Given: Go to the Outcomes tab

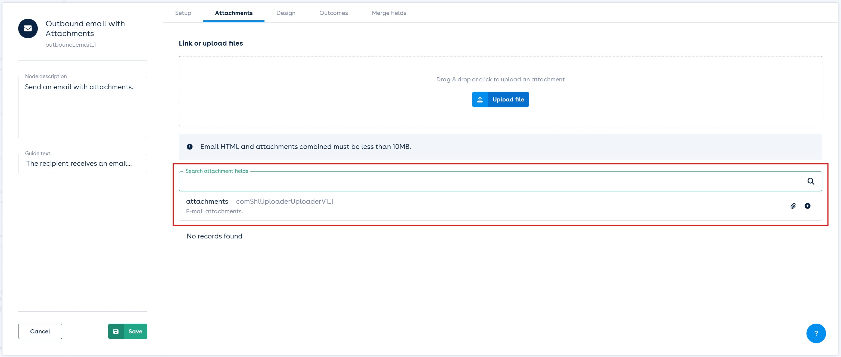Looking at the screenshot, I should pos(333,13).
